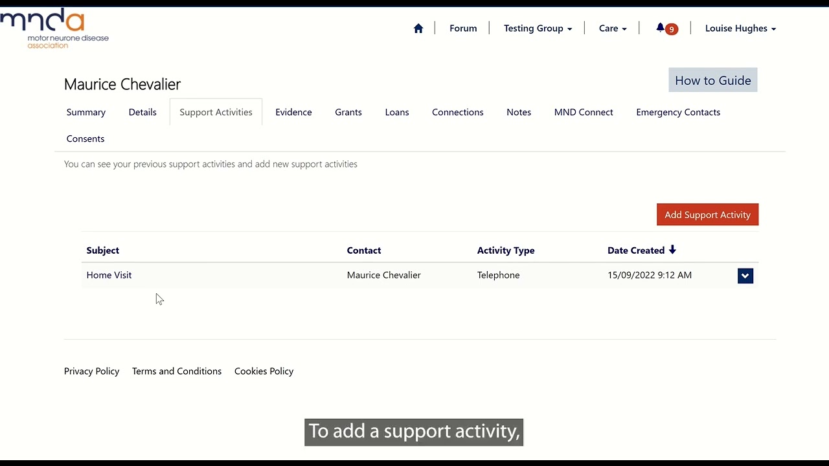Click Add Support Activity button

click(x=707, y=215)
